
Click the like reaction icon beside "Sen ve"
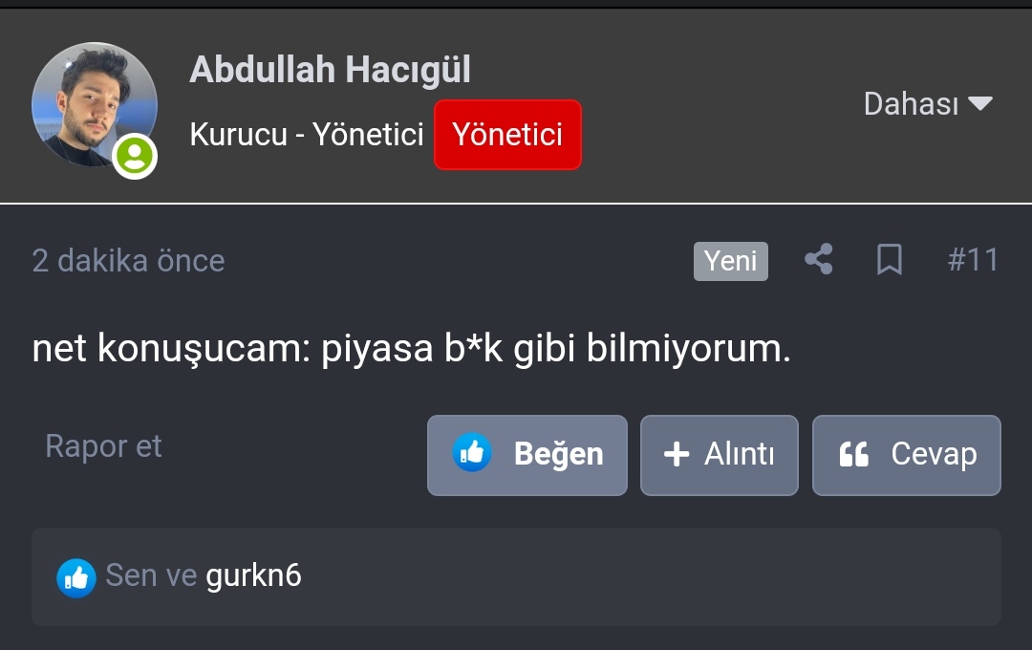coord(76,577)
